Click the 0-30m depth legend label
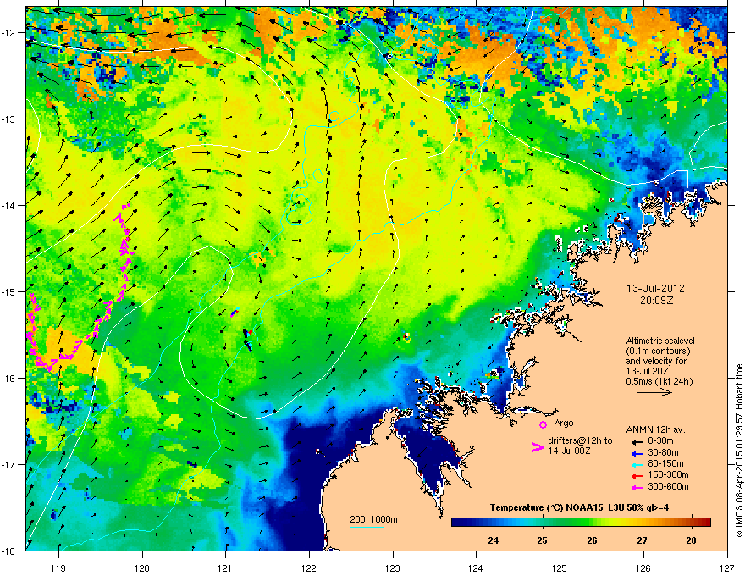745x576 pixels. [660, 441]
